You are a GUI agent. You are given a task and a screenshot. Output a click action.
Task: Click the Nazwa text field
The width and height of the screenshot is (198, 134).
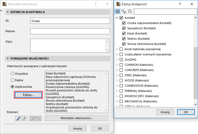click(x=70, y=31)
